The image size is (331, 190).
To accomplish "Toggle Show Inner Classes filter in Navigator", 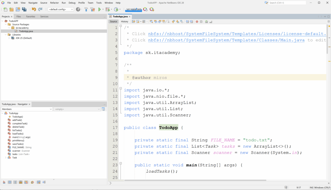I will point(26,182).
